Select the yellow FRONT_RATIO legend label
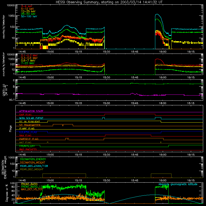This screenshot has height=206, width=206. pos(29,184)
